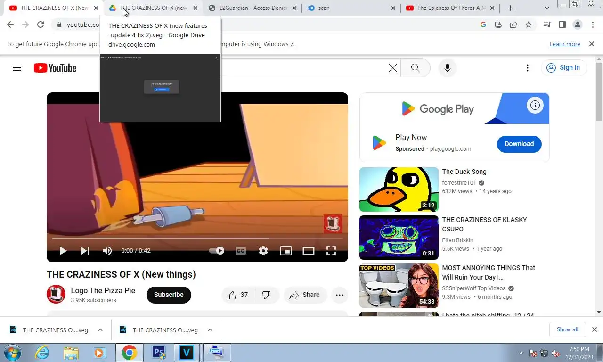Expand first downloaded .veg file options
The width and height of the screenshot is (603, 362).
tap(100, 330)
